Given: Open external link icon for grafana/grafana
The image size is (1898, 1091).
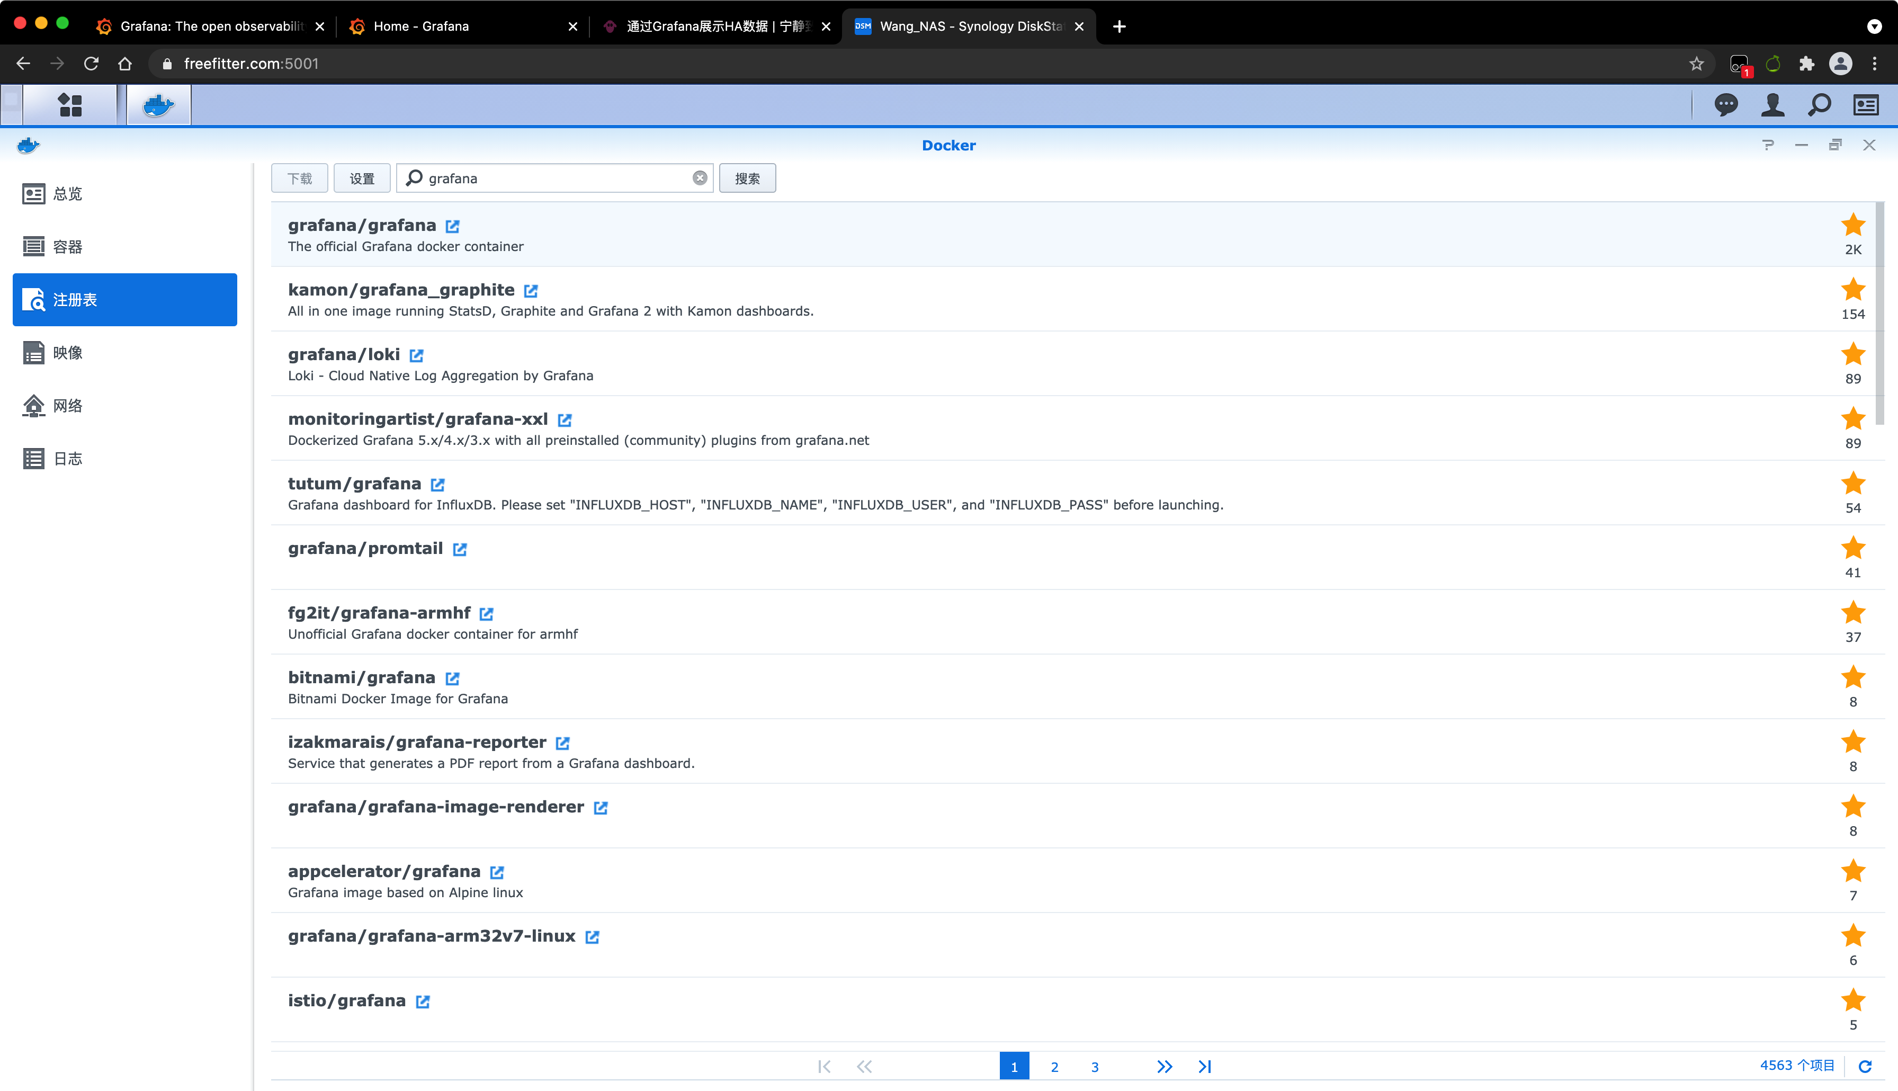Looking at the screenshot, I should [452, 226].
